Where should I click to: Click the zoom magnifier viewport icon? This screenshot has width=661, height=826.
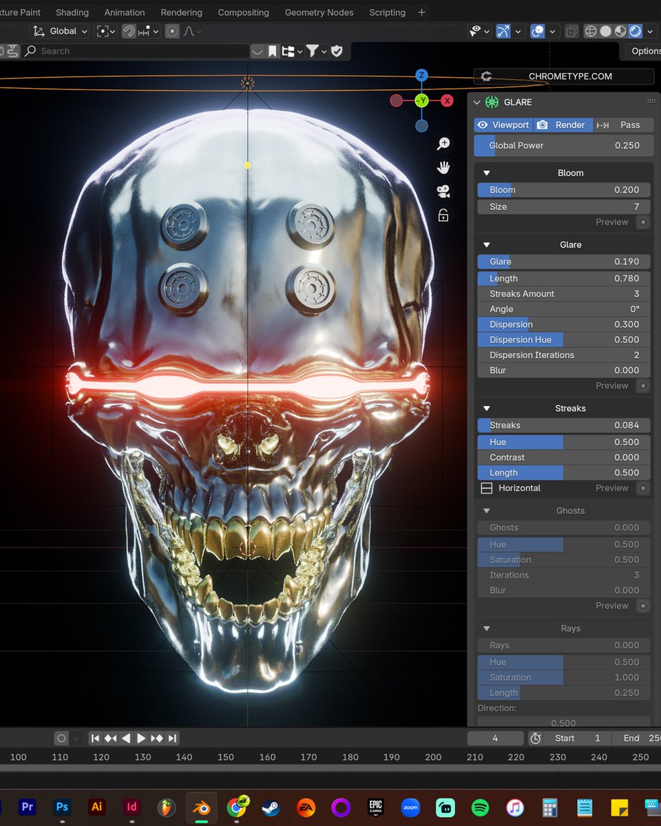tap(443, 143)
